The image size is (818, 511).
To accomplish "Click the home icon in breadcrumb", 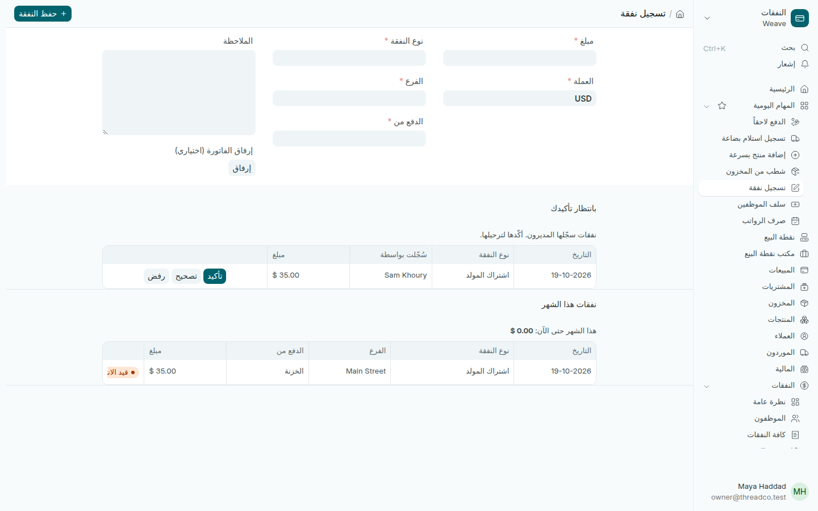I will (x=680, y=14).
